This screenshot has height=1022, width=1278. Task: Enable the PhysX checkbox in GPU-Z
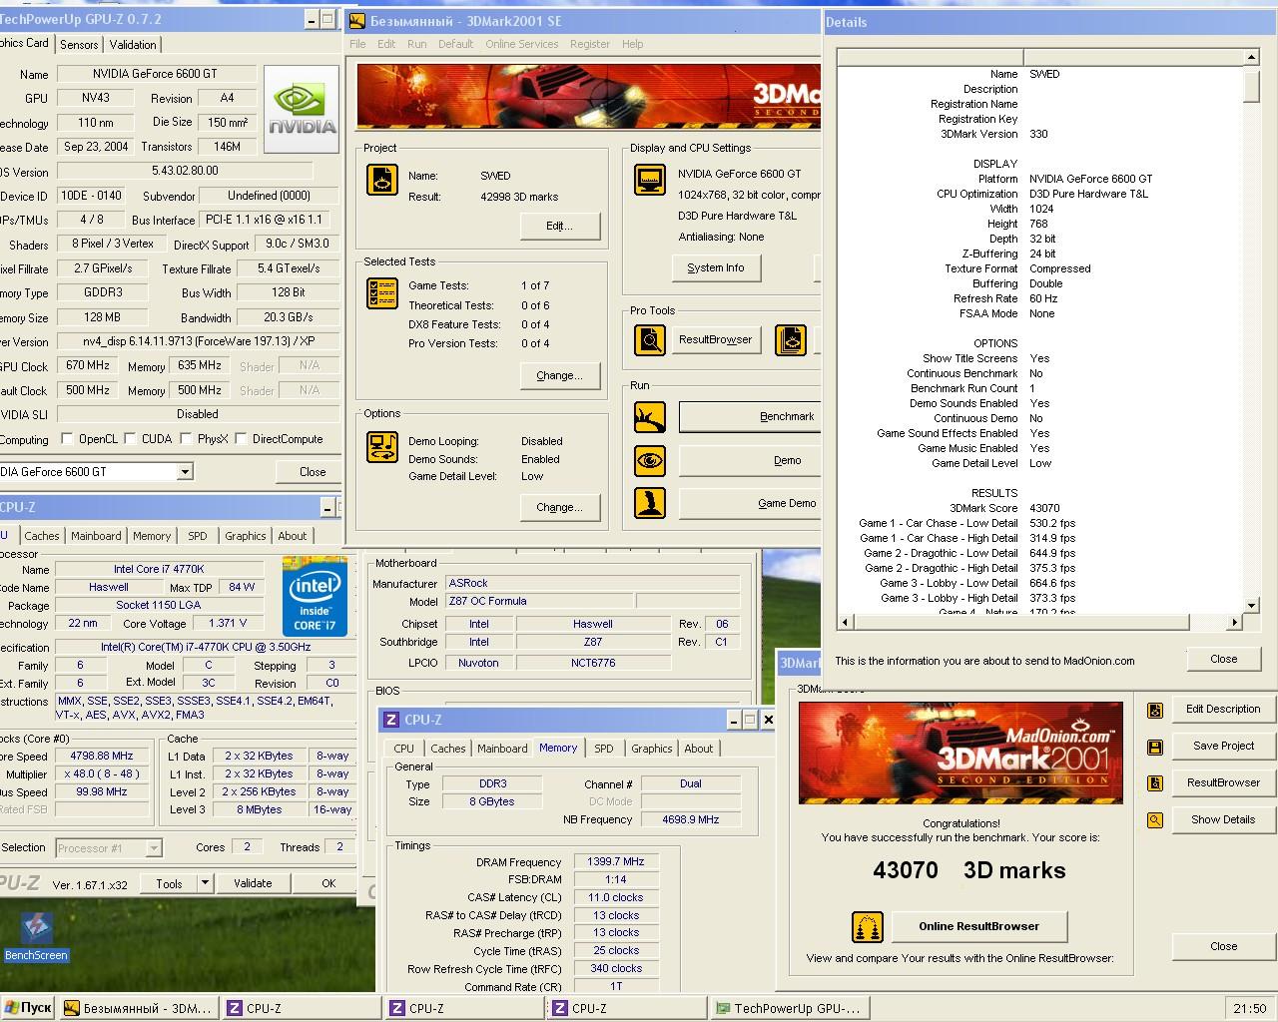pyautogui.click(x=186, y=439)
